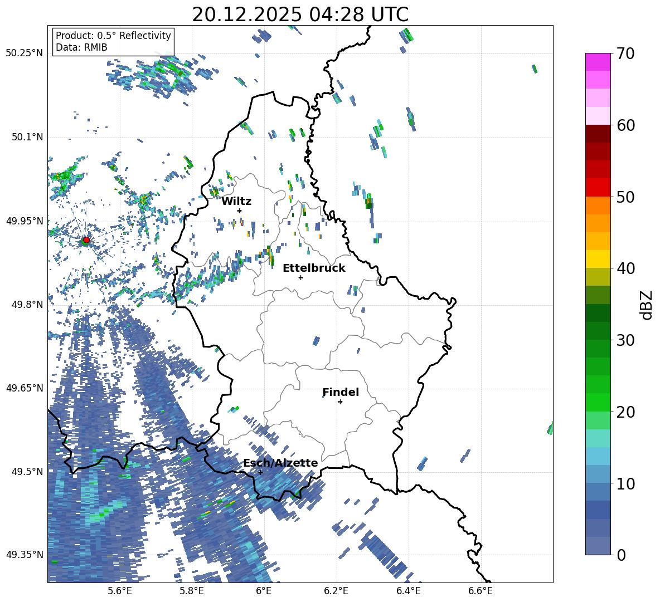The height and width of the screenshot is (602, 660).
Task: Click the turquoise colorbar segment below 20
Action: click(598, 438)
